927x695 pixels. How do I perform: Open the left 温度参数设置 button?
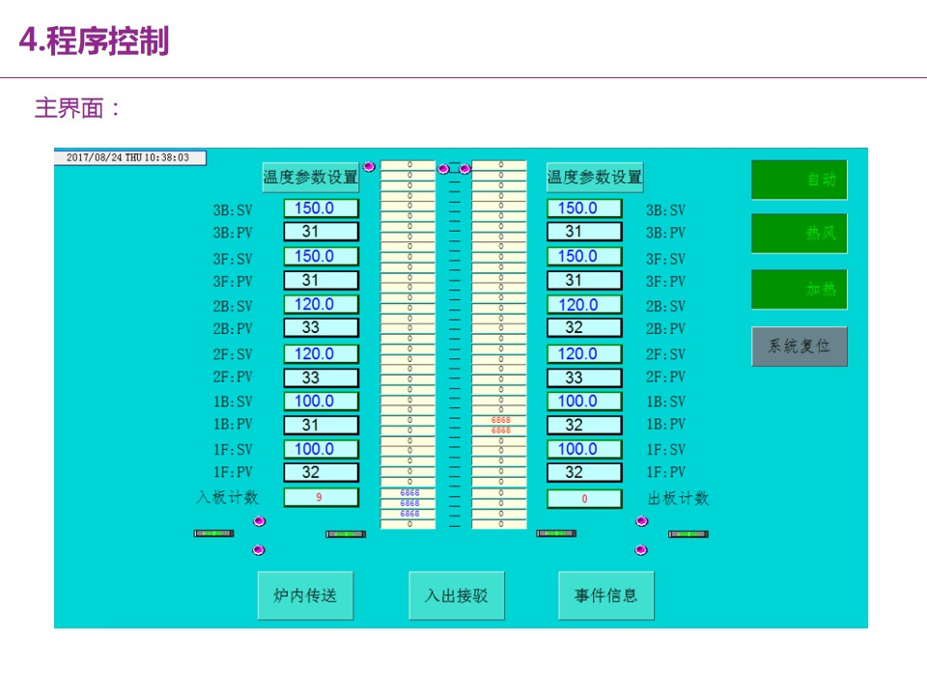click(310, 177)
